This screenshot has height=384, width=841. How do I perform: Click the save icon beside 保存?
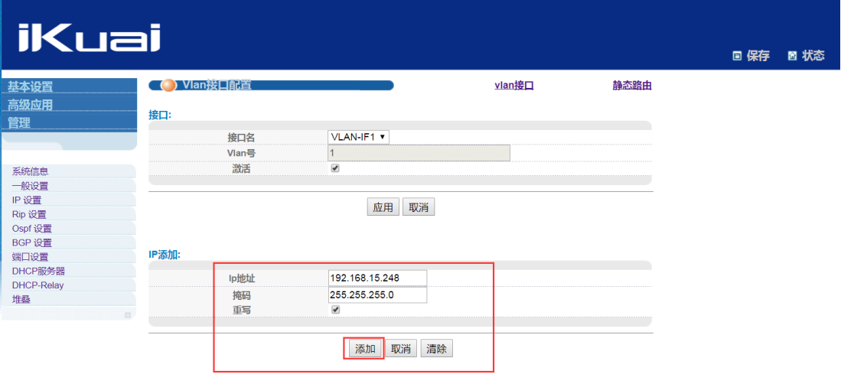(x=737, y=56)
